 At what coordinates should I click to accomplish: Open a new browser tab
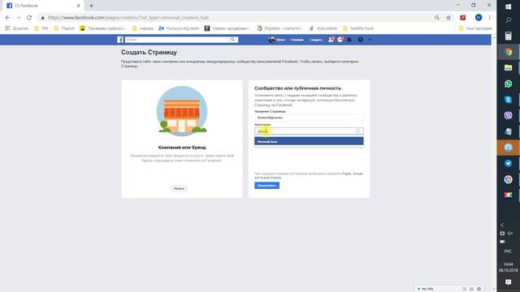91,6
